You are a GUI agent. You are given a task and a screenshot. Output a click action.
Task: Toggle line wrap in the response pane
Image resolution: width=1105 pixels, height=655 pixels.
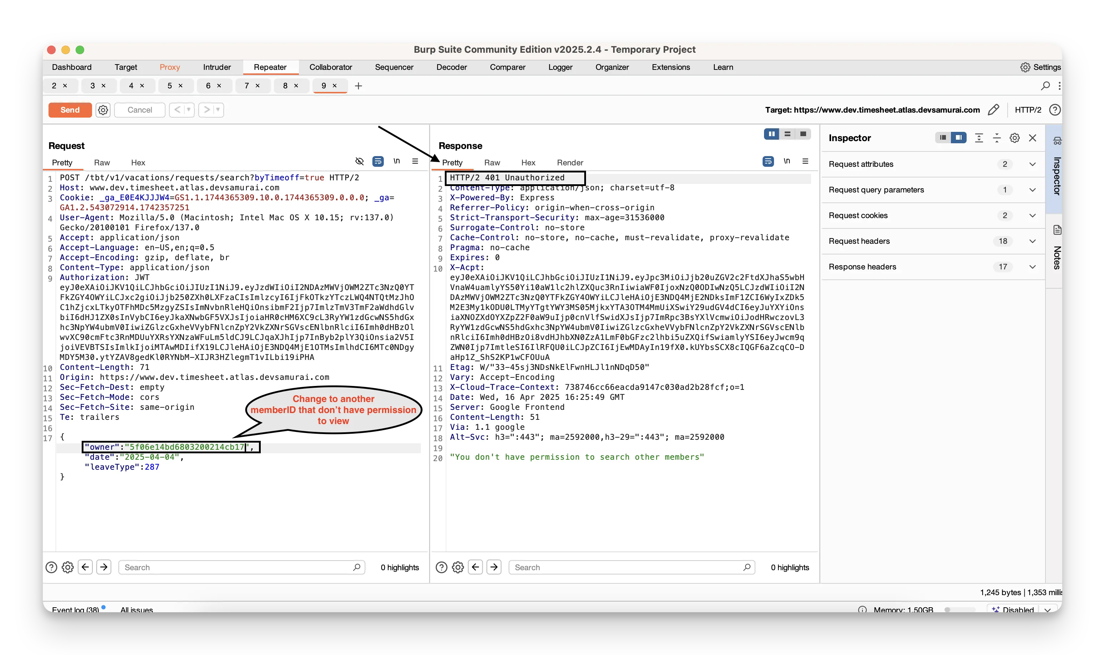point(768,161)
